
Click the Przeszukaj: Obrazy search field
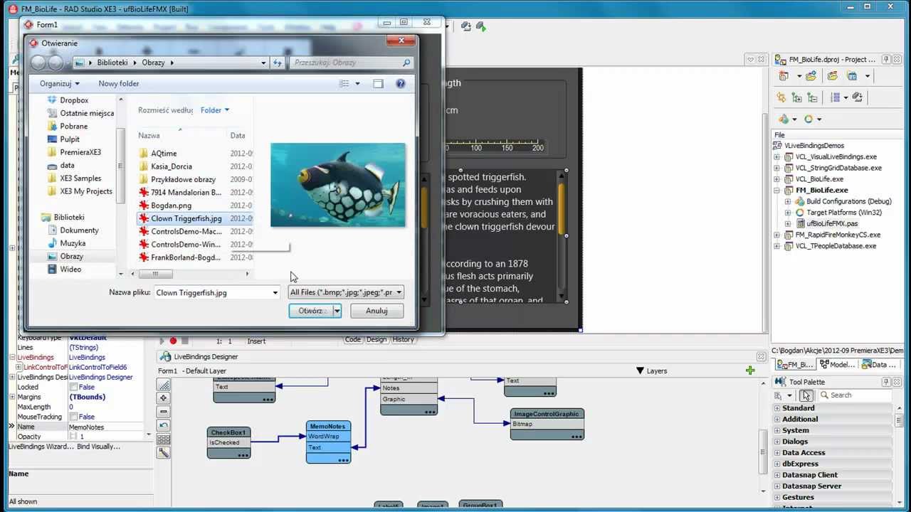pyautogui.click(x=352, y=63)
